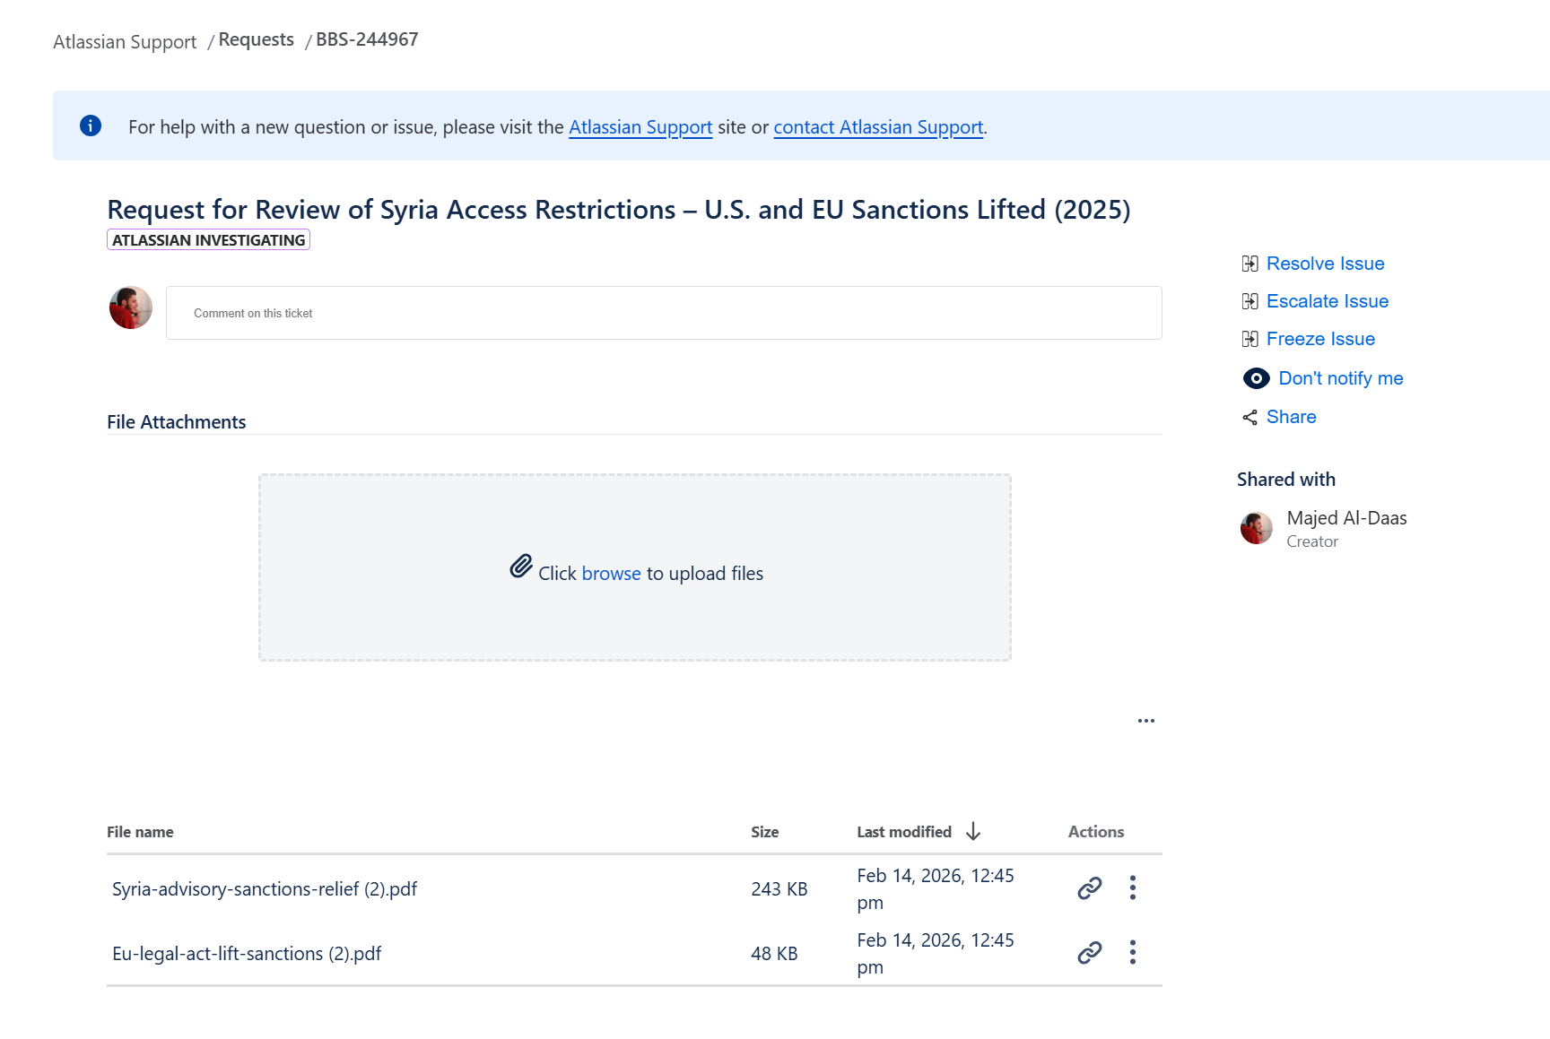
Task: Open more actions for Eu-legal-act-lift-sanctions PDF
Action: 1133,952
